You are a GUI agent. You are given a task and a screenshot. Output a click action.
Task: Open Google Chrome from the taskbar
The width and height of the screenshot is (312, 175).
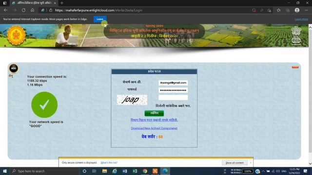[x=145, y=171]
